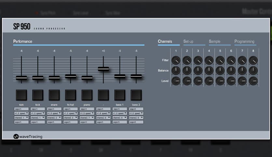Click the waveTracing logo
The height and width of the screenshot is (157, 272).
tap(28, 137)
